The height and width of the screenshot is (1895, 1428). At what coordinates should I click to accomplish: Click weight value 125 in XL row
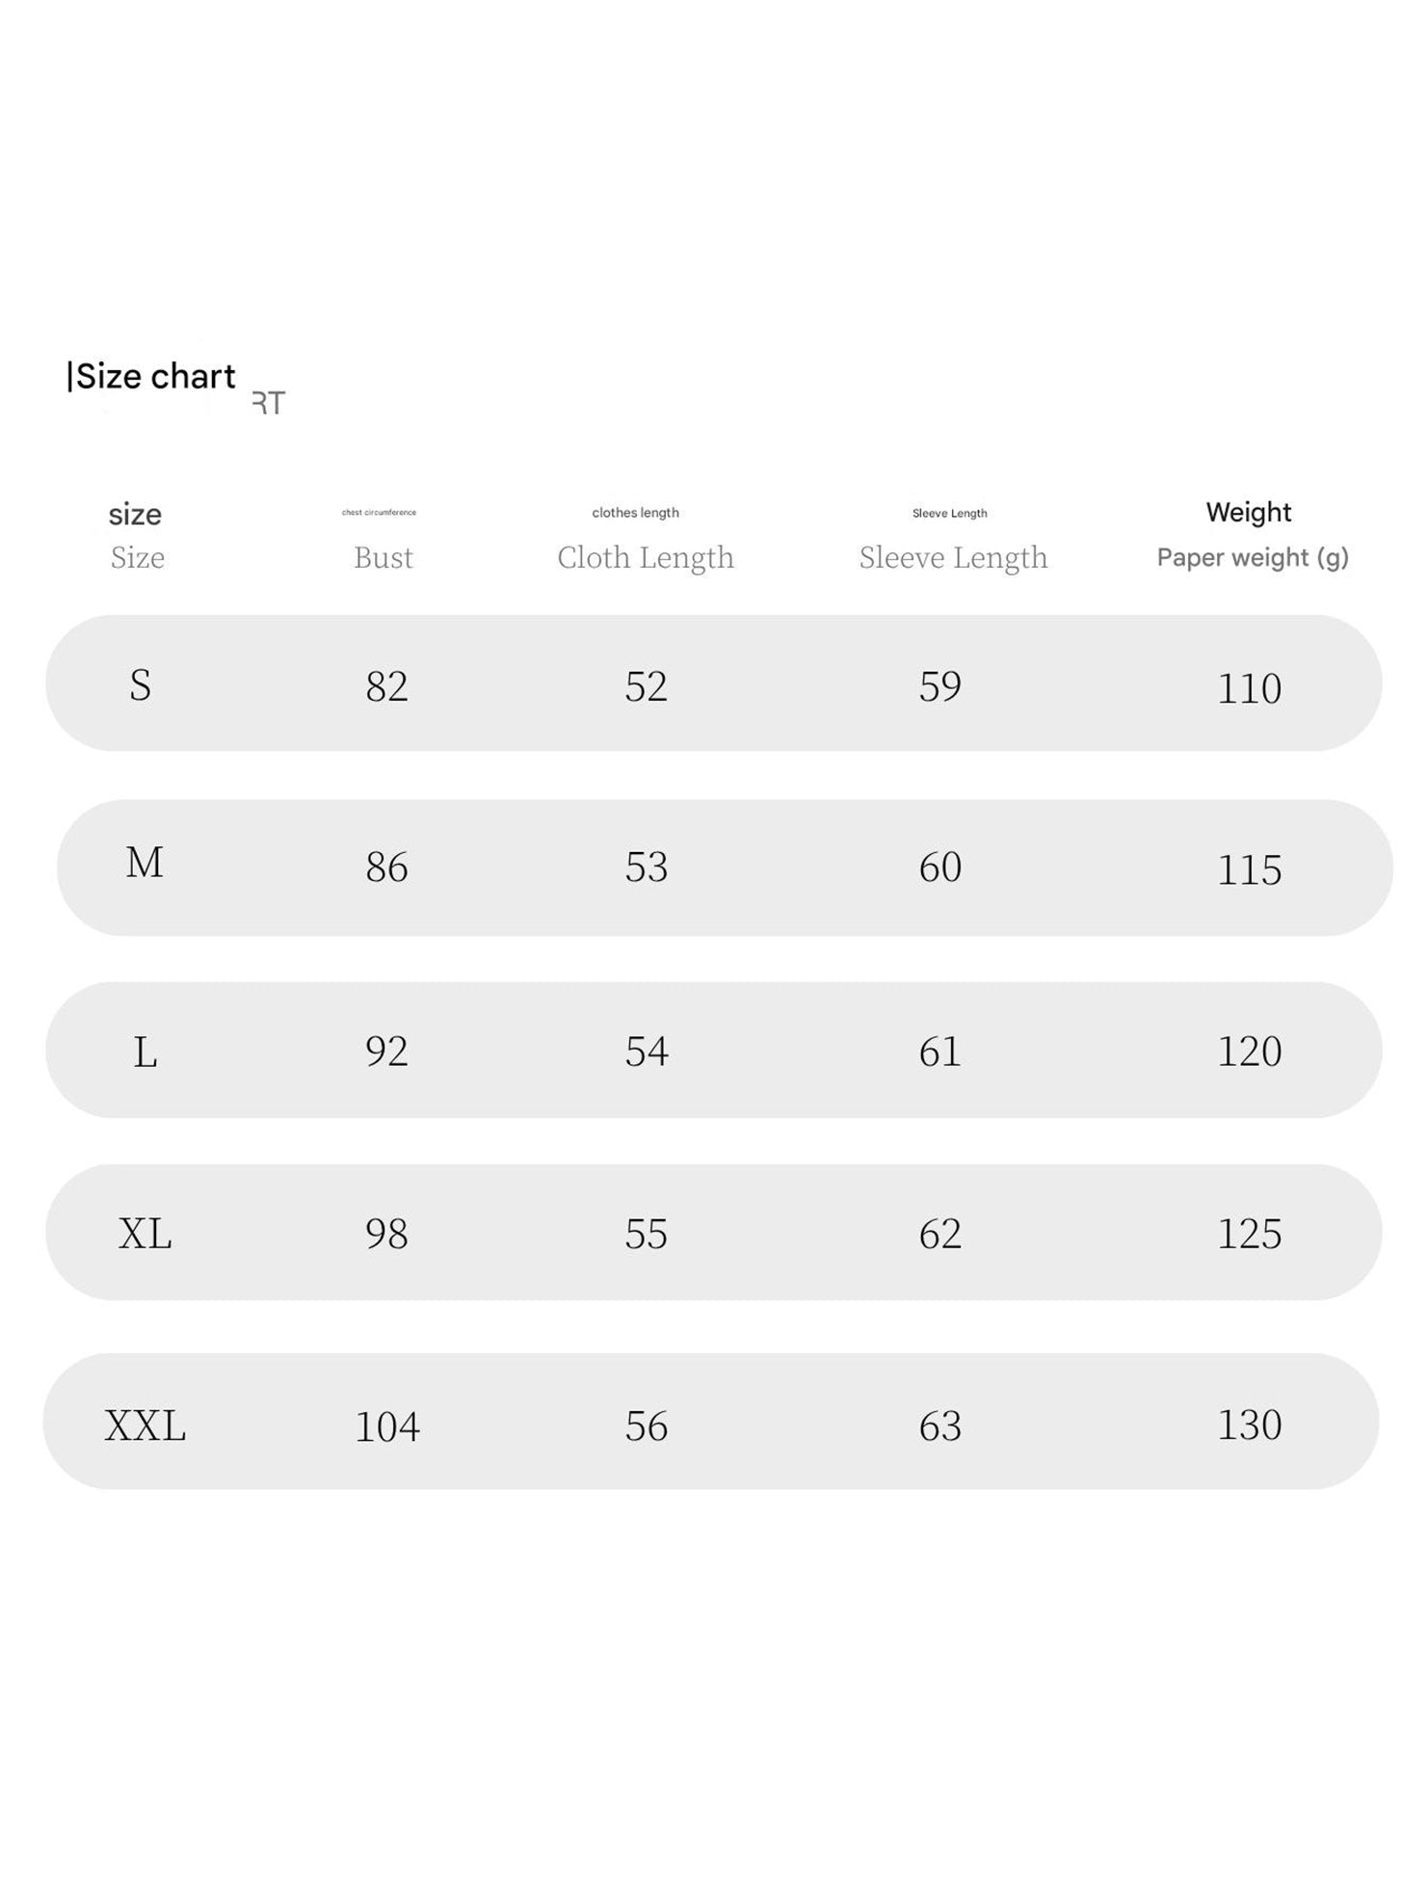point(1249,1234)
